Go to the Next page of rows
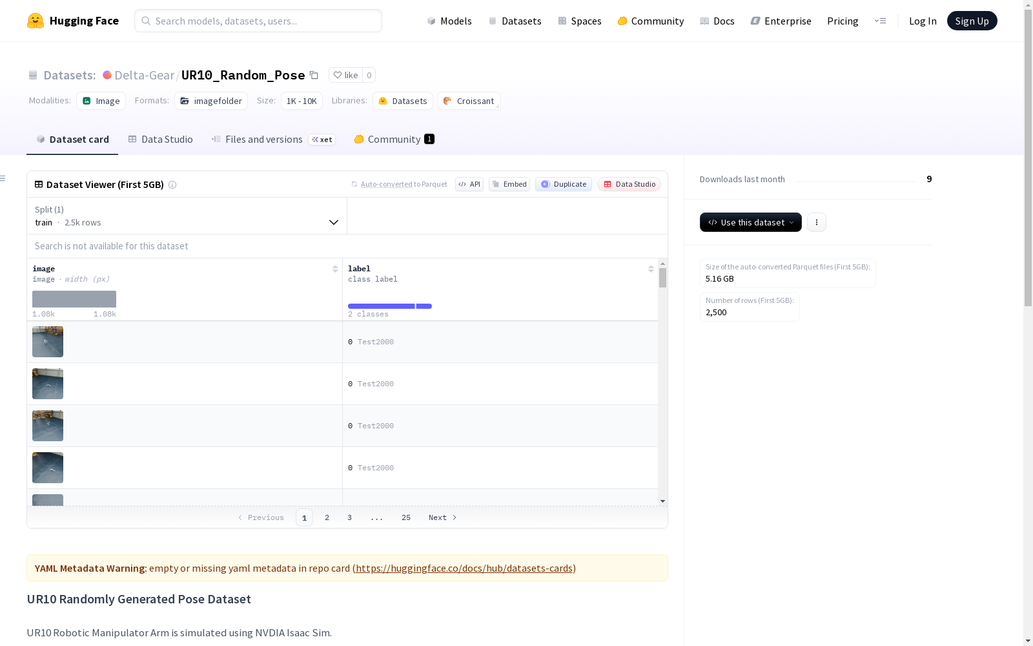Viewport: 1033px width, 646px height. 443,517
